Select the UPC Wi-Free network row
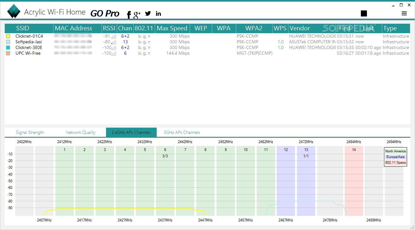Screen dimensions: 415x230 point(207,53)
